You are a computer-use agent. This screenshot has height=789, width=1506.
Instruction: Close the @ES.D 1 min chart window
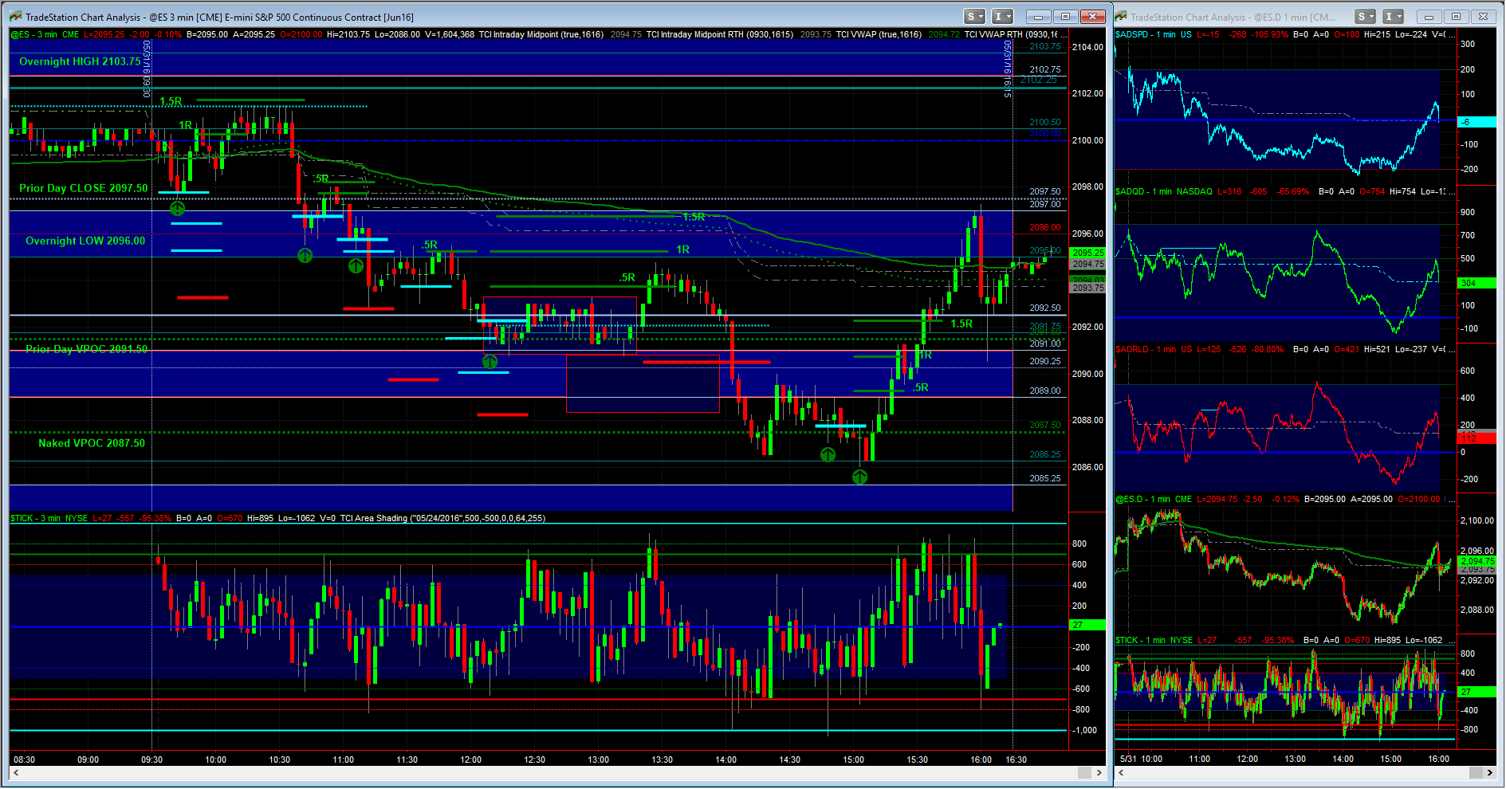(x=1483, y=16)
